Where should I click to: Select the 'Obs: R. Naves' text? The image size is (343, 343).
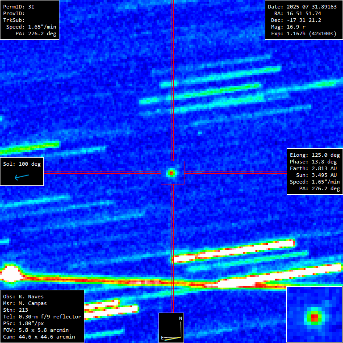(23, 297)
